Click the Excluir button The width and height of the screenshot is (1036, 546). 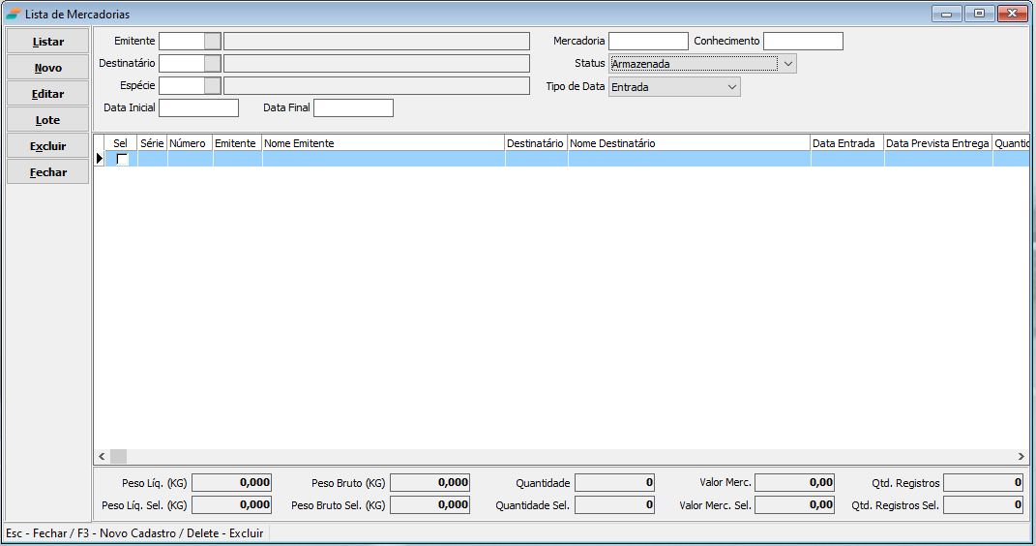[47, 146]
